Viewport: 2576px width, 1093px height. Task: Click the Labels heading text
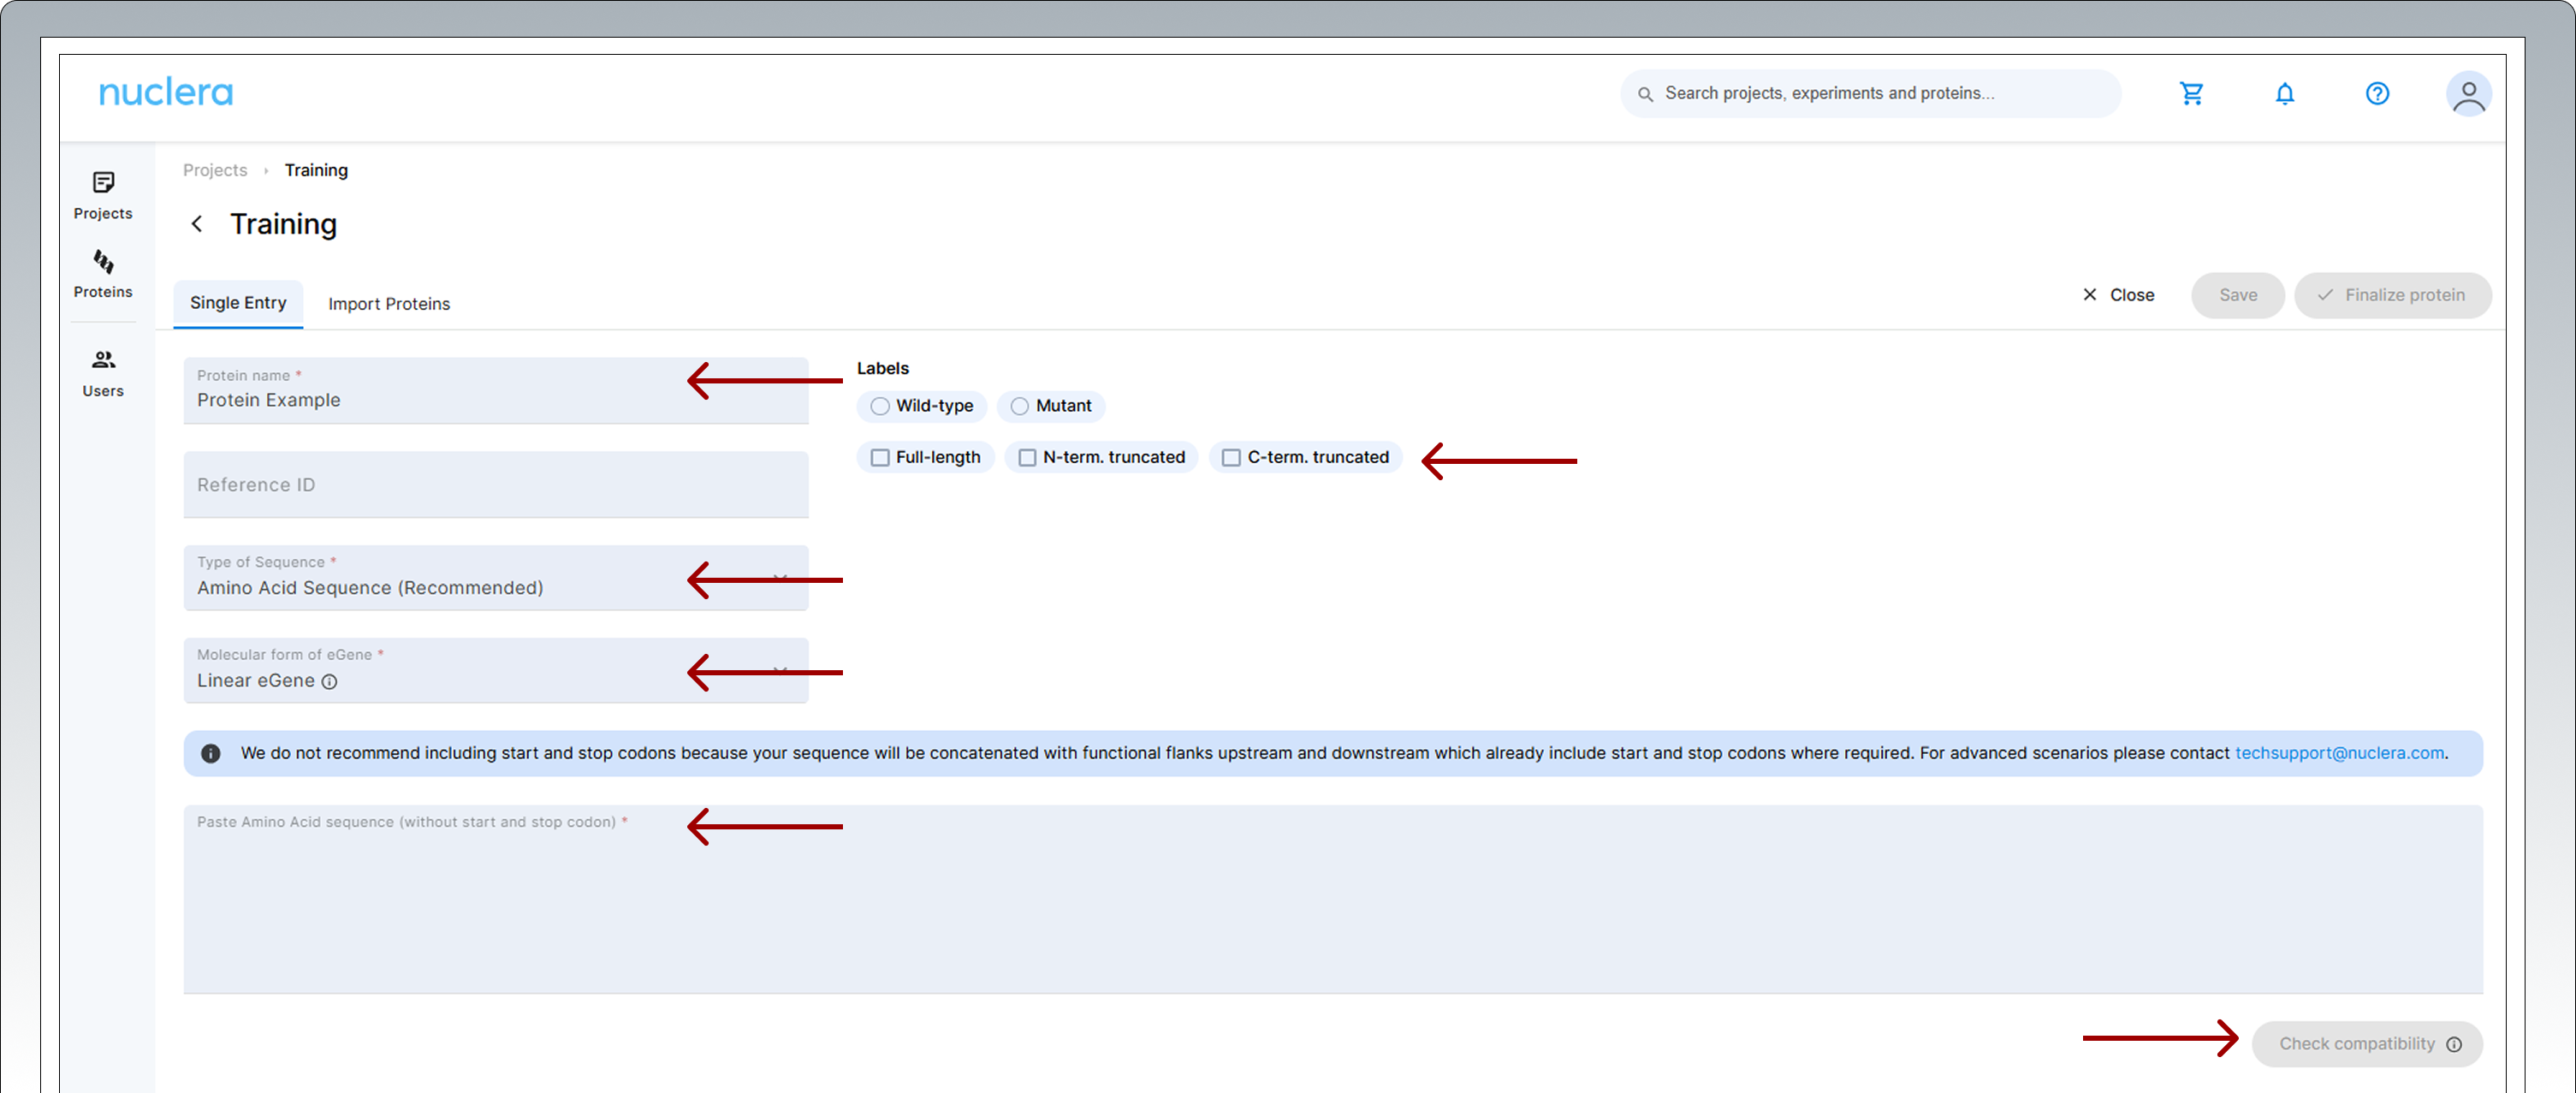pyautogui.click(x=882, y=369)
